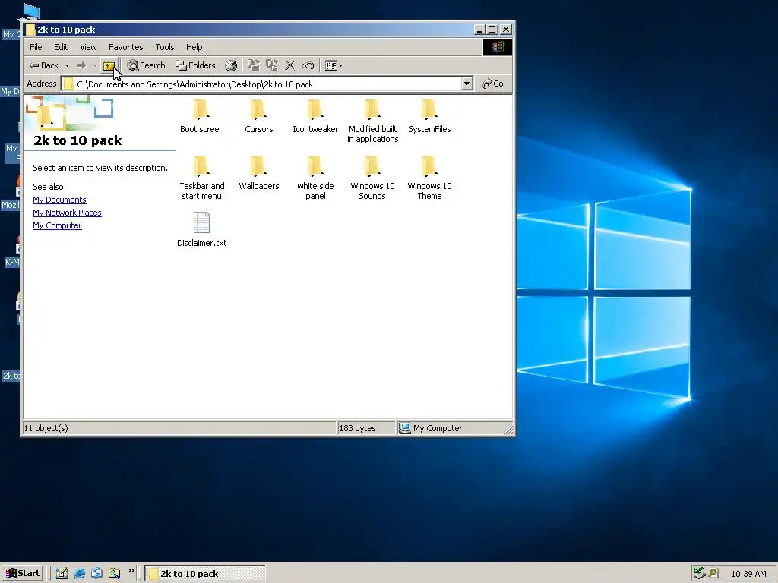Go up one folder level
This screenshot has height=583, width=778.
click(x=109, y=65)
